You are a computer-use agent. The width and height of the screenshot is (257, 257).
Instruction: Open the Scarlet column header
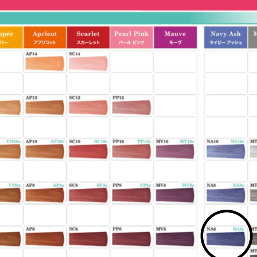pos(88,37)
